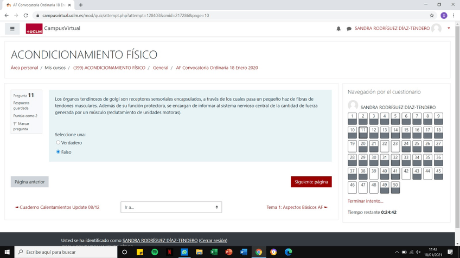The height and width of the screenshot is (258, 460).
Task: Open WhatsApp from taskbar
Action: (184, 252)
